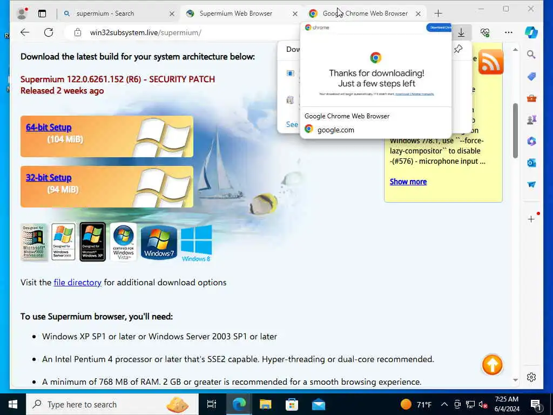The image size is (553, 415).
Task: Open the 71°F weather widget
Action: click(x=416, y=404)
